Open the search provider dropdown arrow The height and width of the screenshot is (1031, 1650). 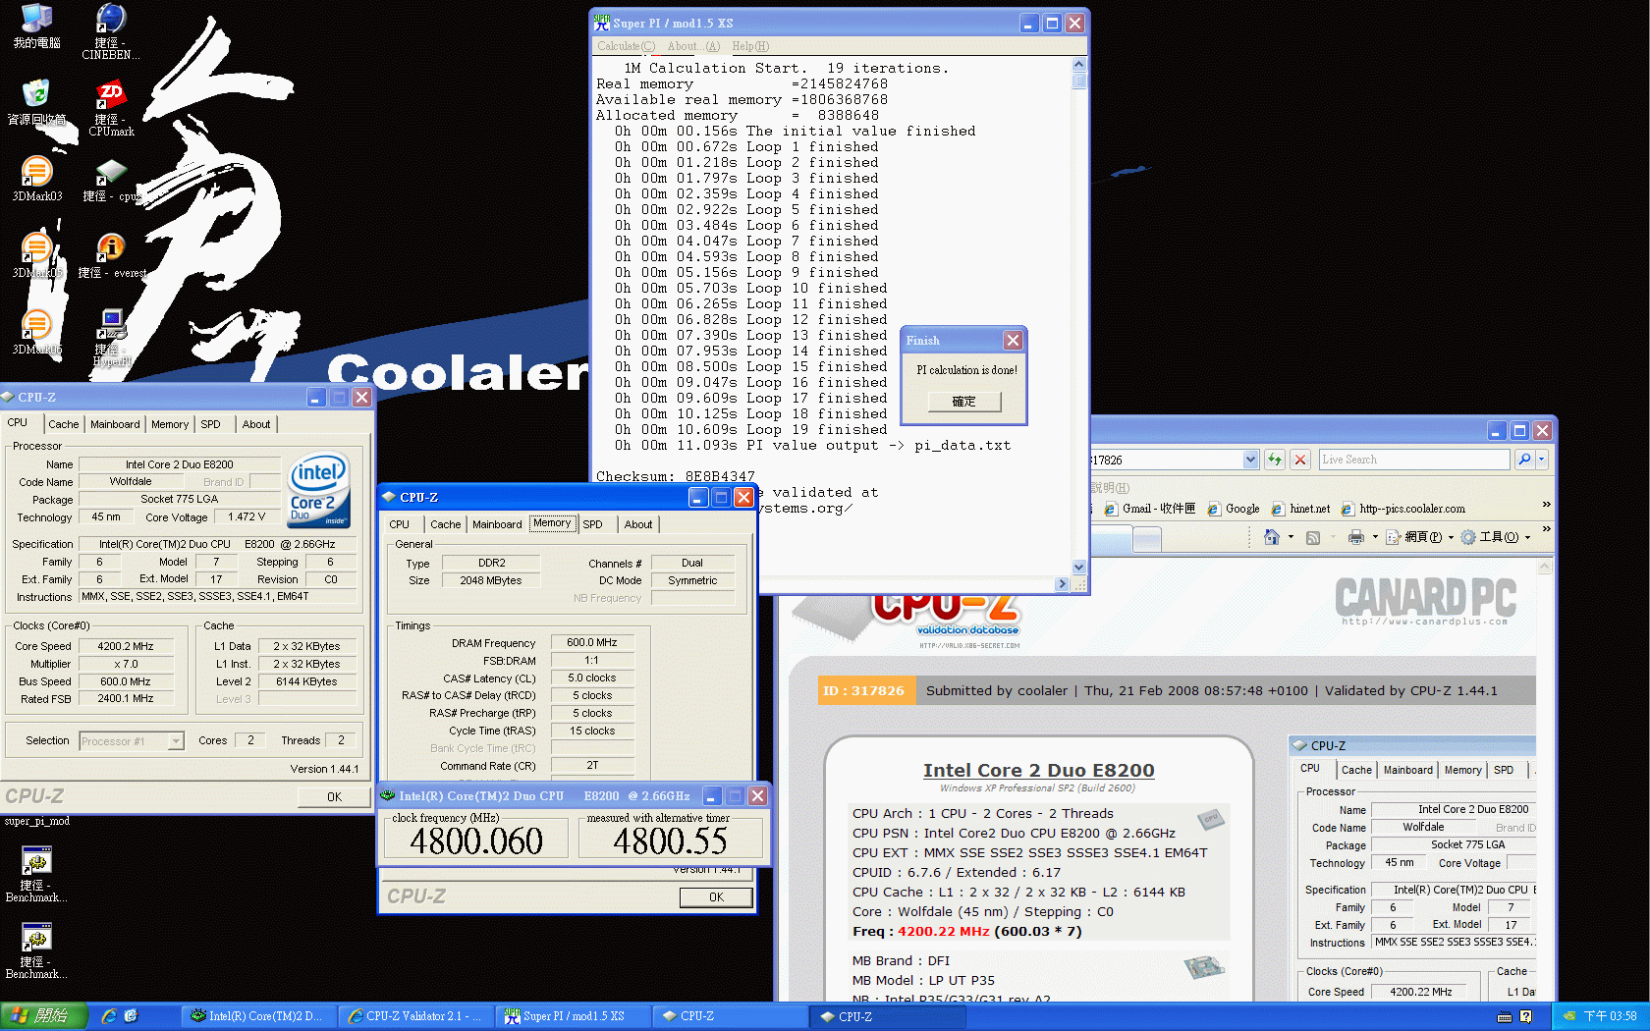[x=1541, y=459]
